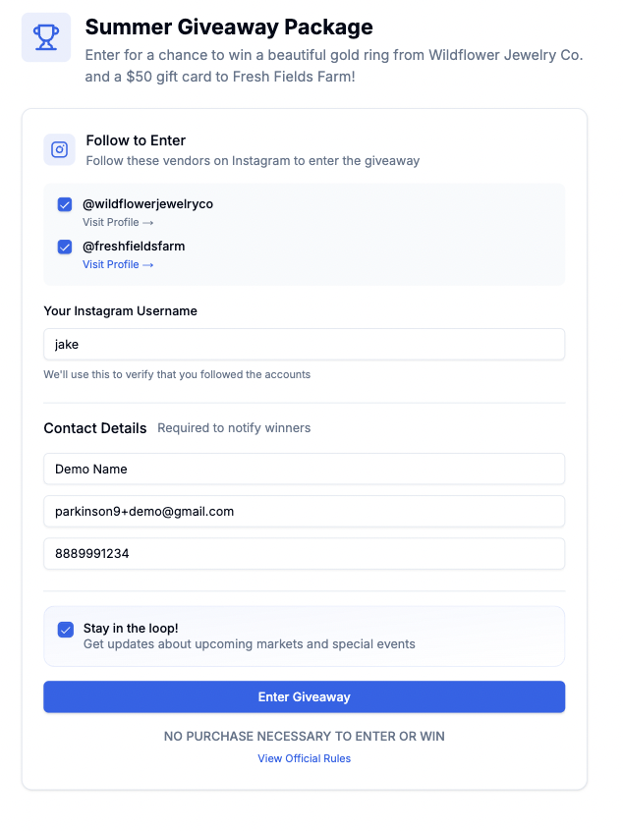623x831 pixels.
Task: Click the trophy icon beside the title
Action: [44, 38]
